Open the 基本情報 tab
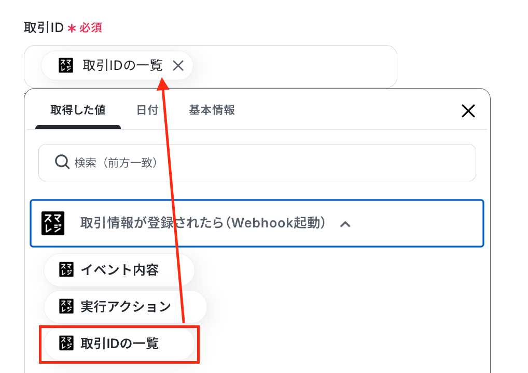This screenshot has height=373, width=528. [x=212, y=110]
